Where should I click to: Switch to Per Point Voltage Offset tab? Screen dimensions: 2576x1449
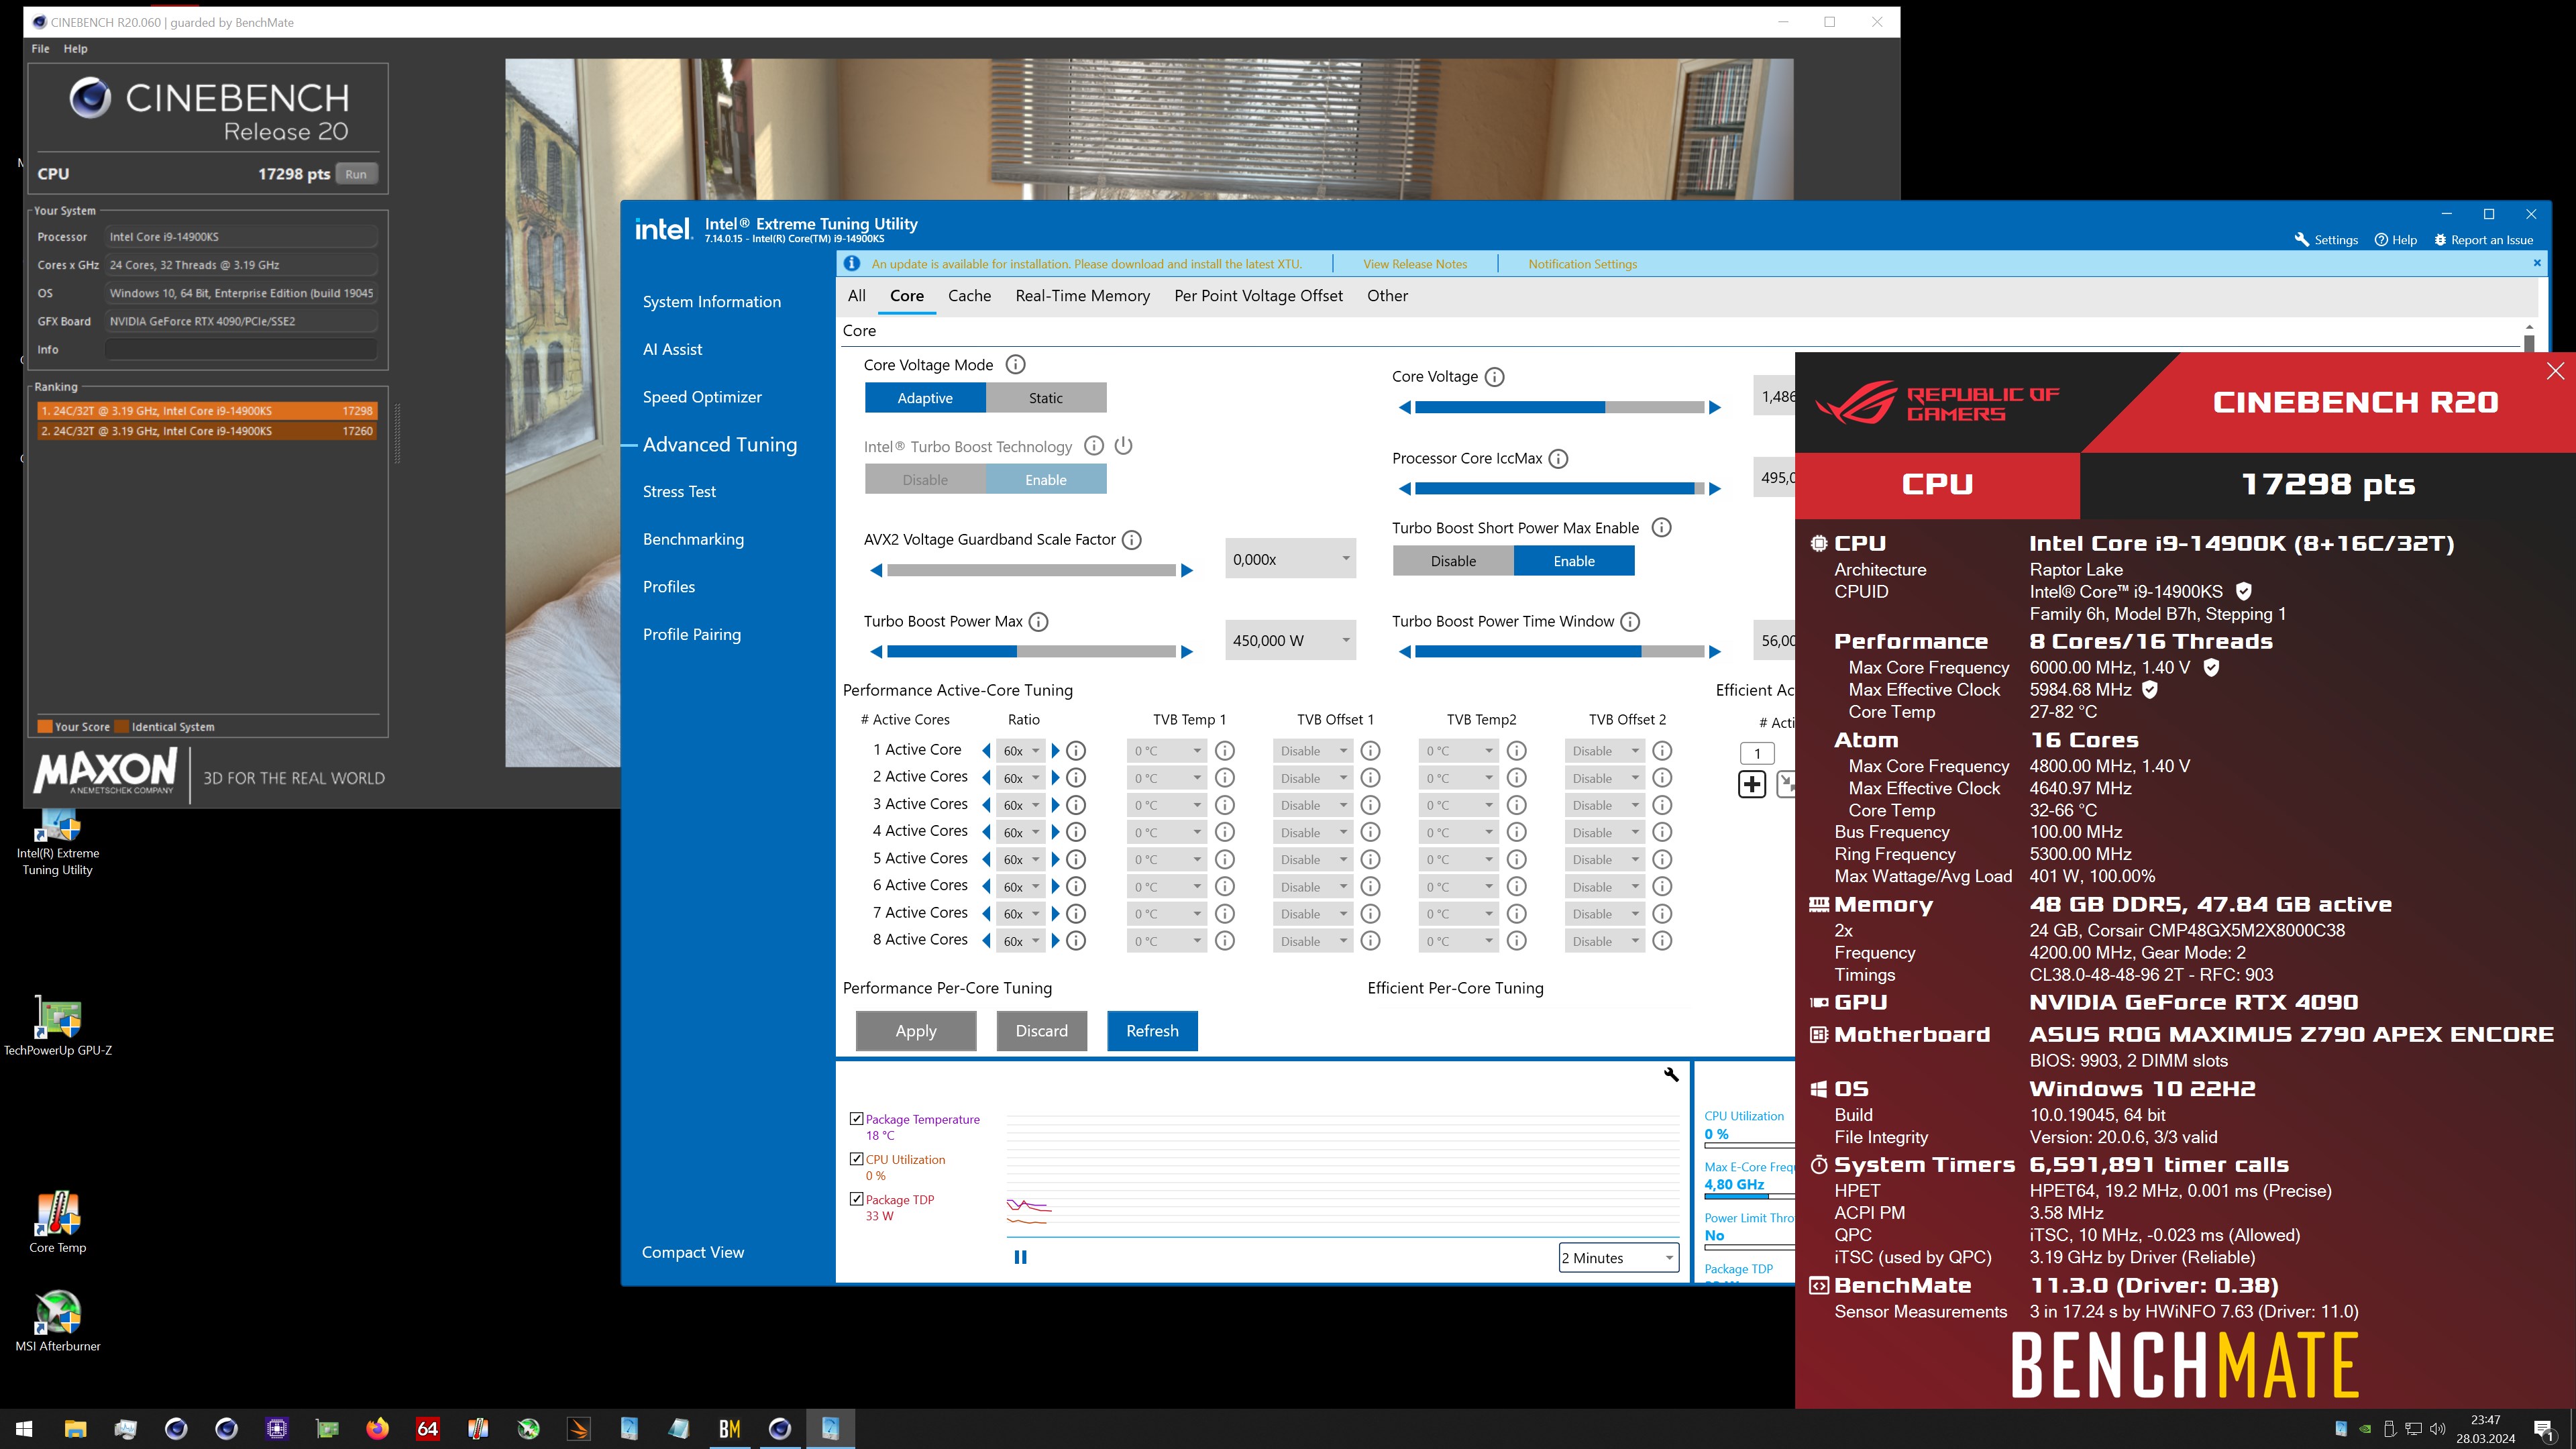pyautogui.click(x=1258, y=296)
